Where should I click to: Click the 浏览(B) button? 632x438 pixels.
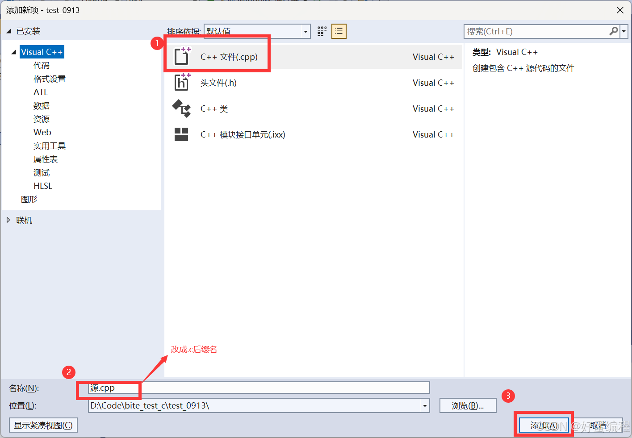pos(468,405)
